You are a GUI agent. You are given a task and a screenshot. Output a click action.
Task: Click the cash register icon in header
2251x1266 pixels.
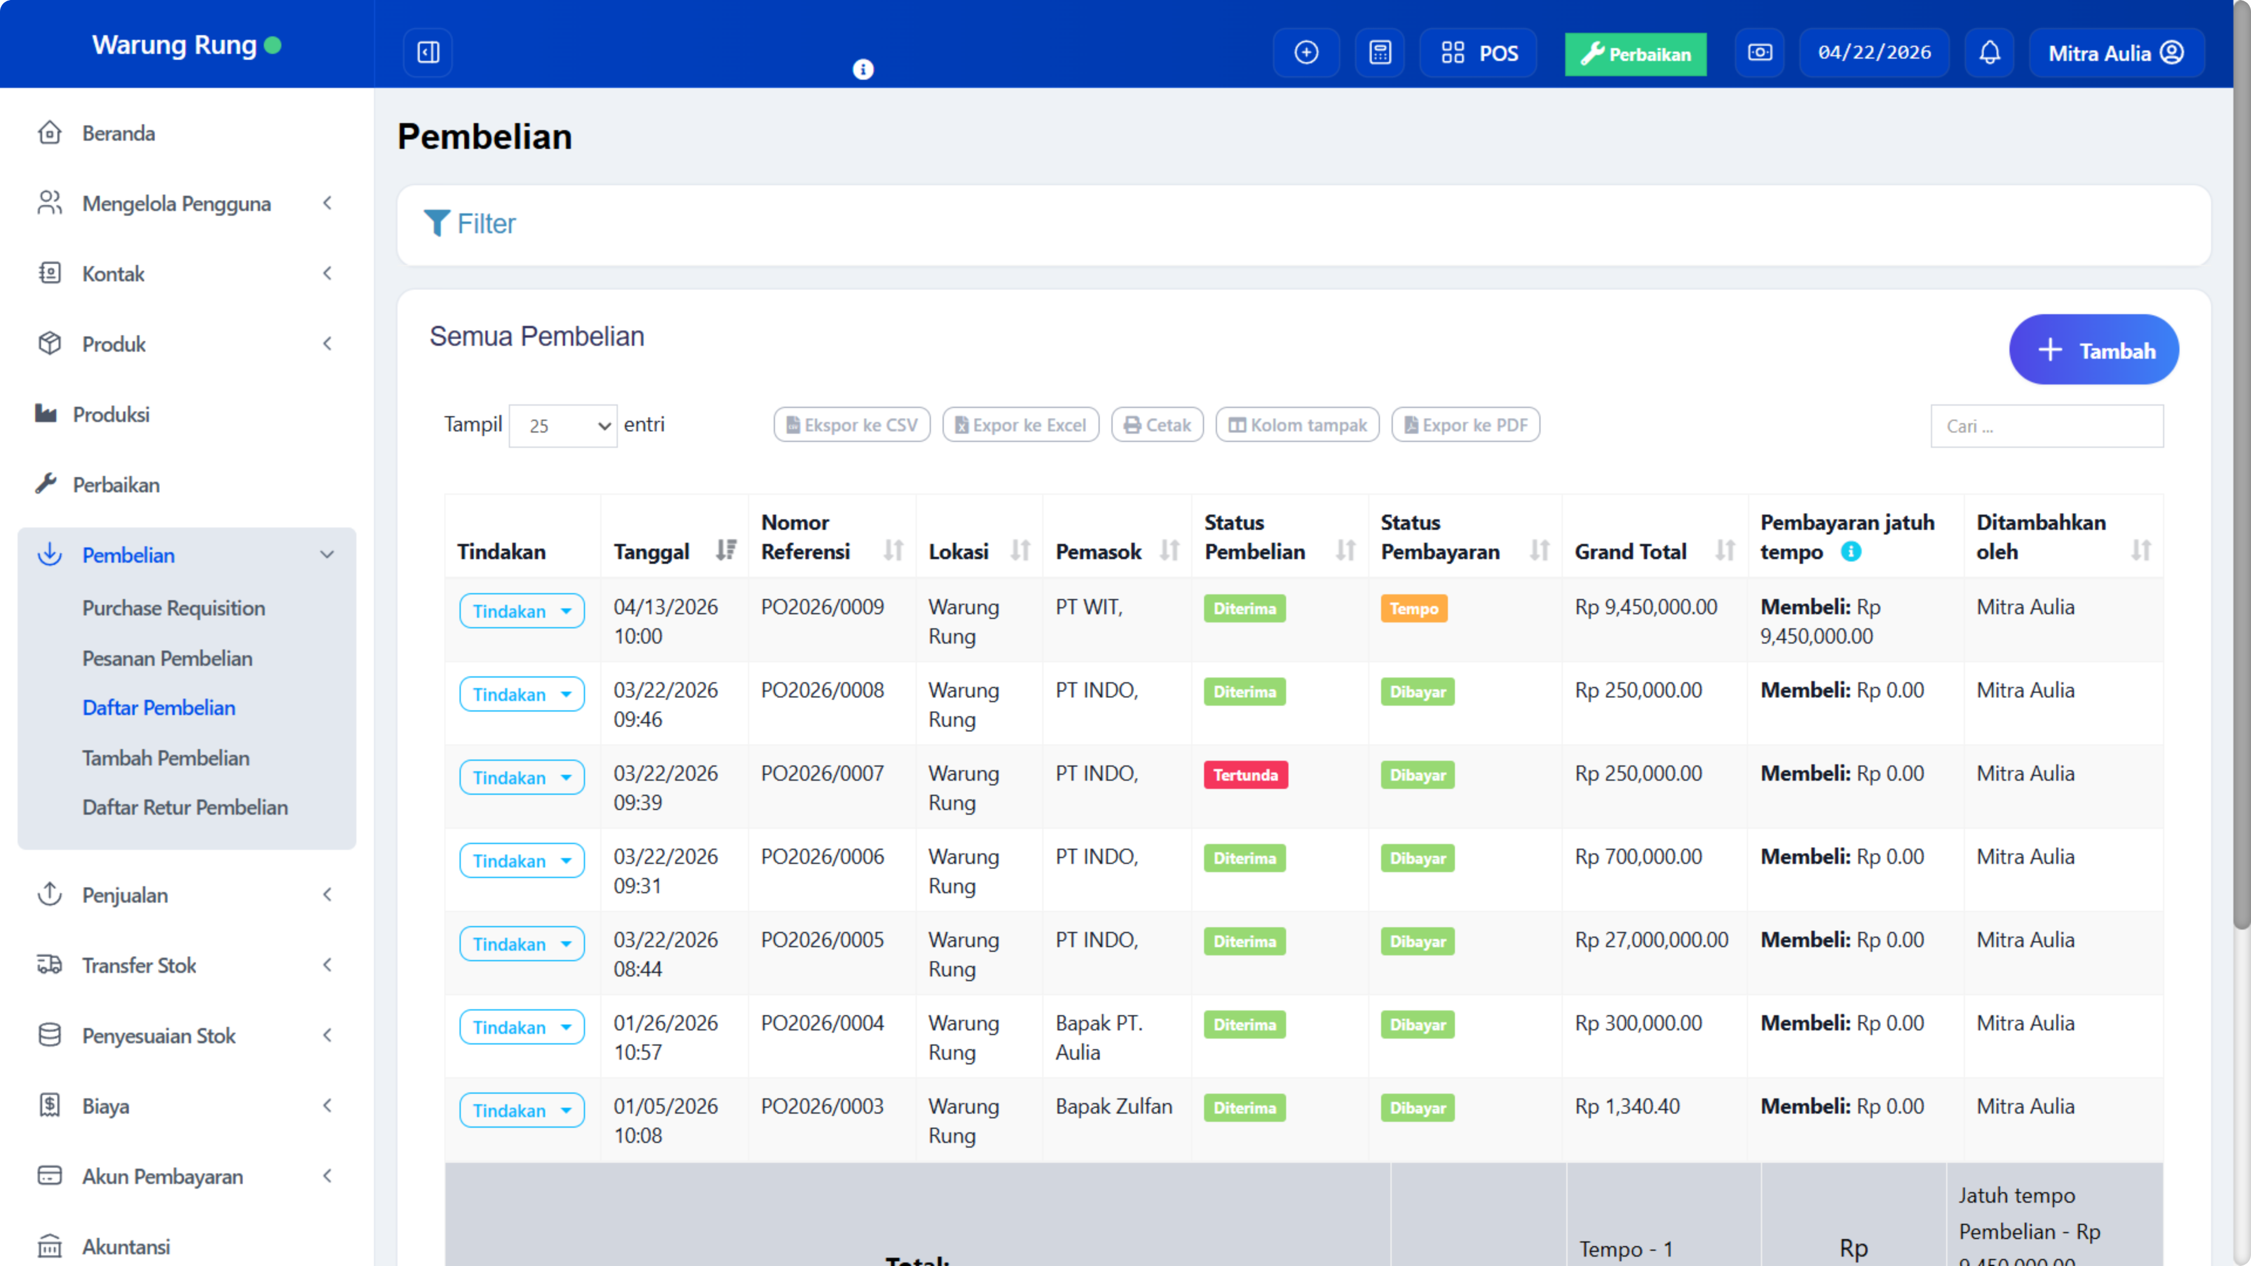(1759, 52)
